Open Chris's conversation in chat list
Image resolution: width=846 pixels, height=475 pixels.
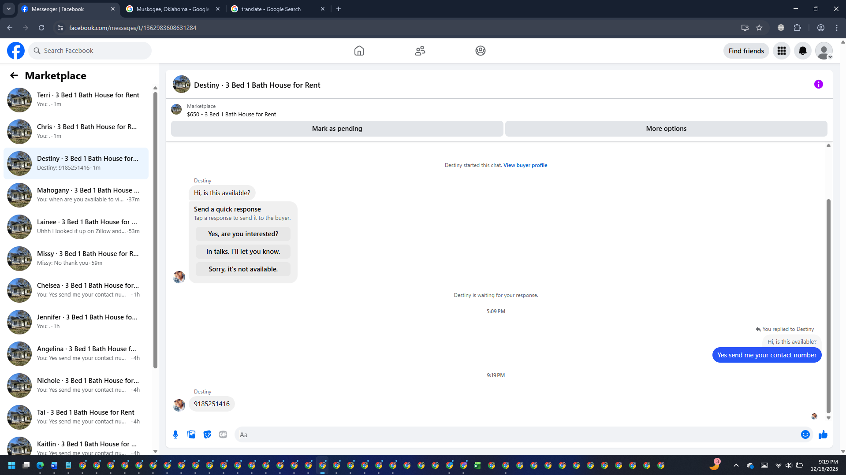point(76,132)
